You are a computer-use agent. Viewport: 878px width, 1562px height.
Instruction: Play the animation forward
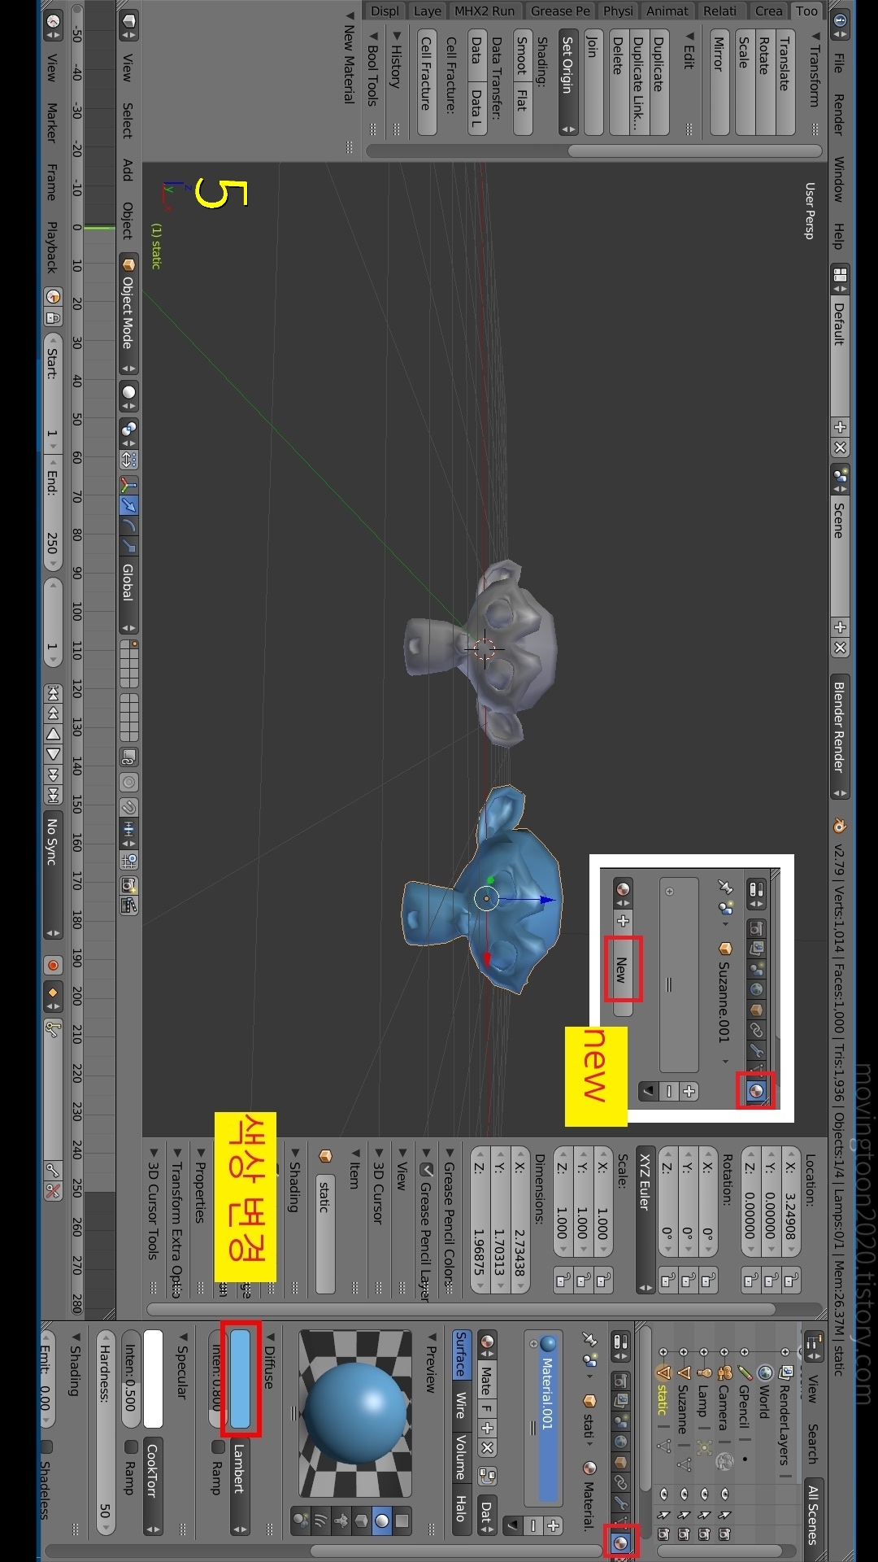point(53,754)
